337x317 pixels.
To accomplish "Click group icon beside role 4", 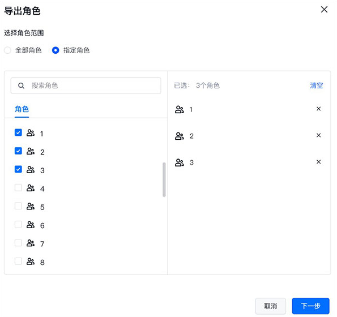I will coord(31,188).
